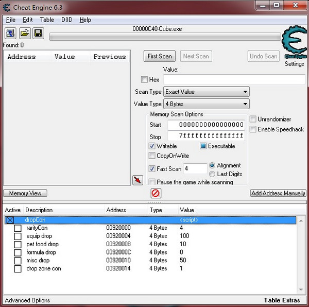This screenshot has height=307, width=309.
Task: Click address 00920004 of equip drop
Action: click(x=118, y=236)
